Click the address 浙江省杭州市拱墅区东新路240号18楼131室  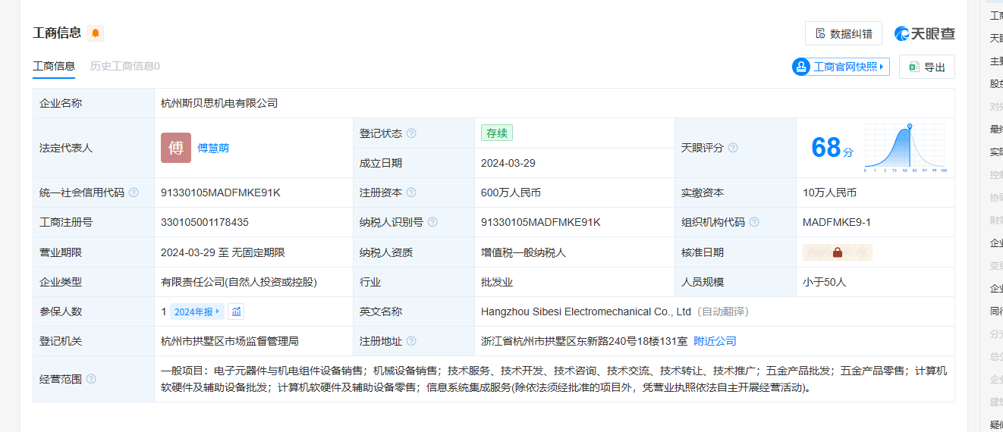[584, 341]
